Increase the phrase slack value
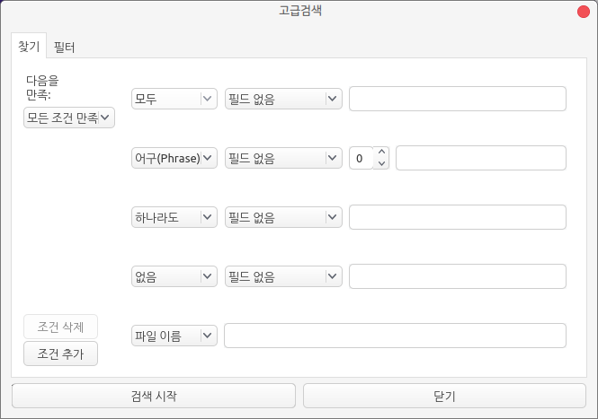 tap(381, 153)
